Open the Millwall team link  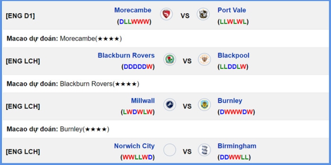(x=143, y=101)
